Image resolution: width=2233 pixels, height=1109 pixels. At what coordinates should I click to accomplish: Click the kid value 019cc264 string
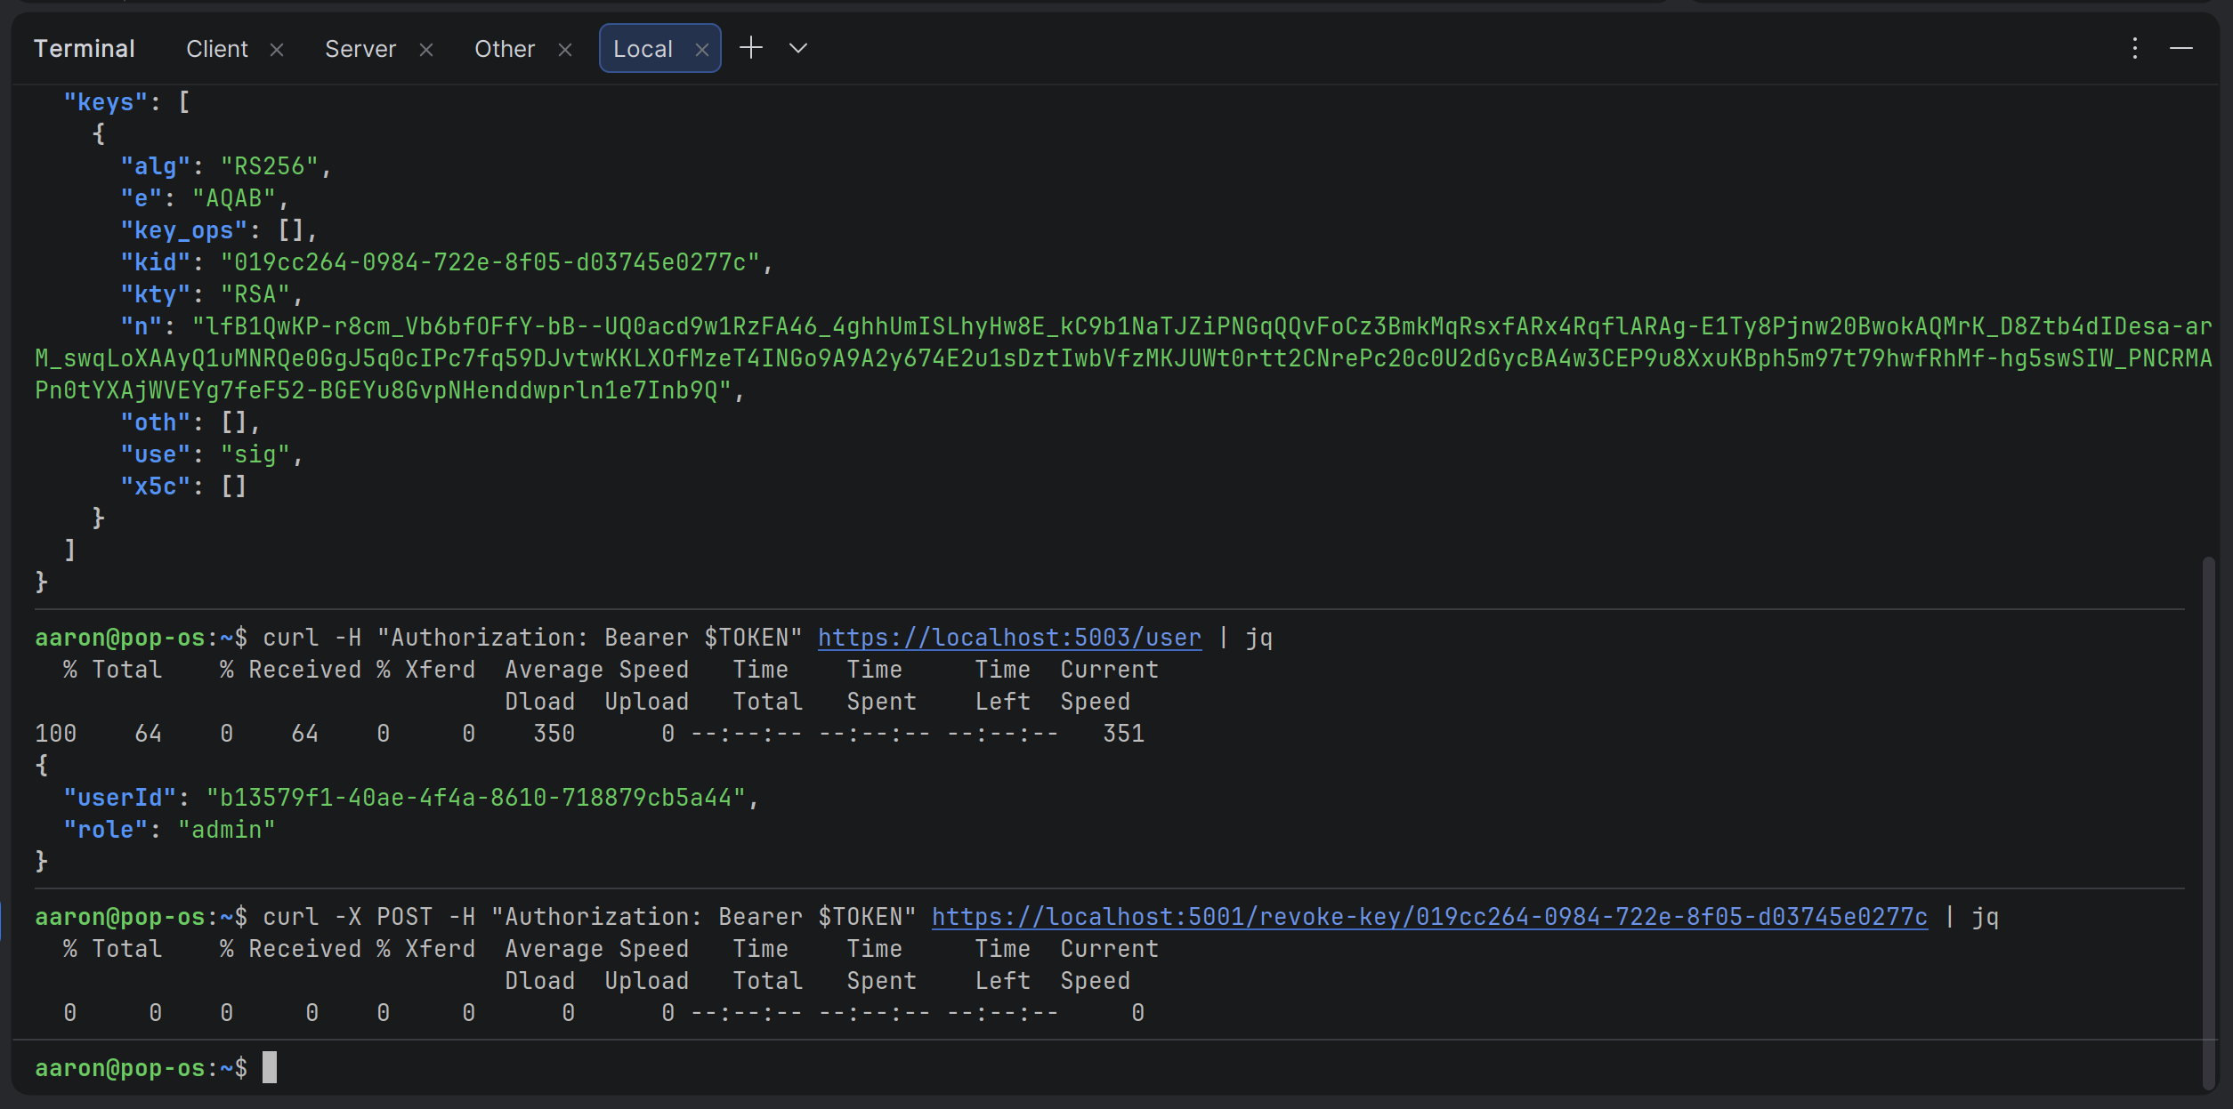(x=489, y=262)
